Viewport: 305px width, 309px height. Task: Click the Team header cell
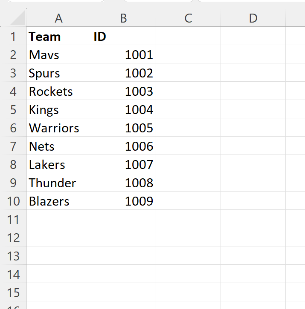click(59, 36)
